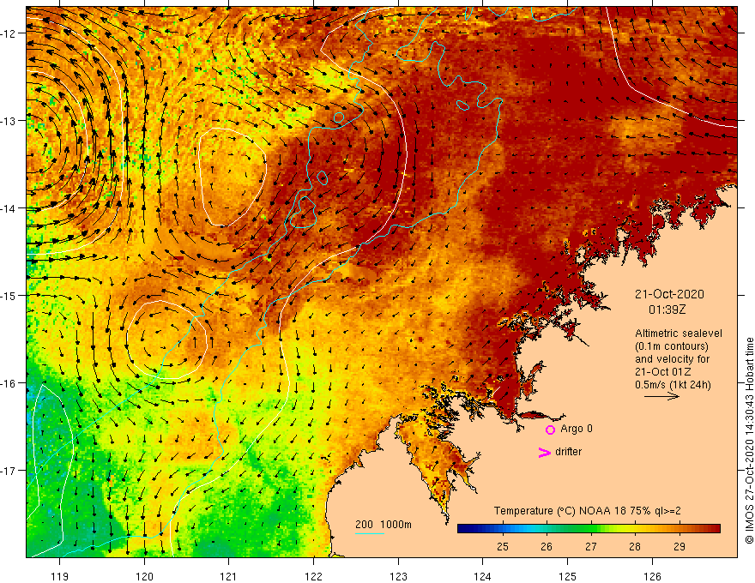Screen dimensions: 755x583
Task: Click the temperature color bar
Action: coord(589,529)
